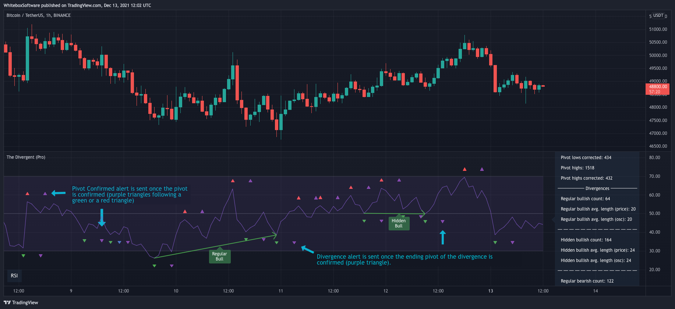
Task: Select the Bitcoin / TetherUS symbol title
Action: [x=38, y=15]
